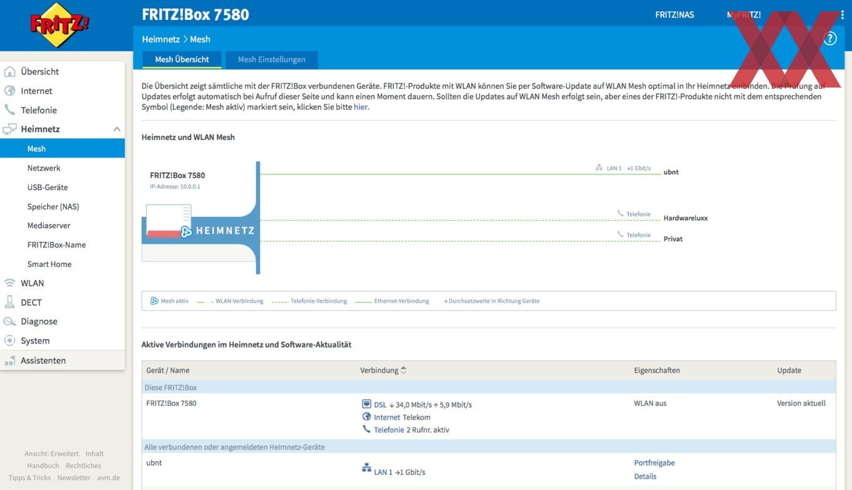Open the LAN 1 link in ubnt row

[x=383, y=472]
